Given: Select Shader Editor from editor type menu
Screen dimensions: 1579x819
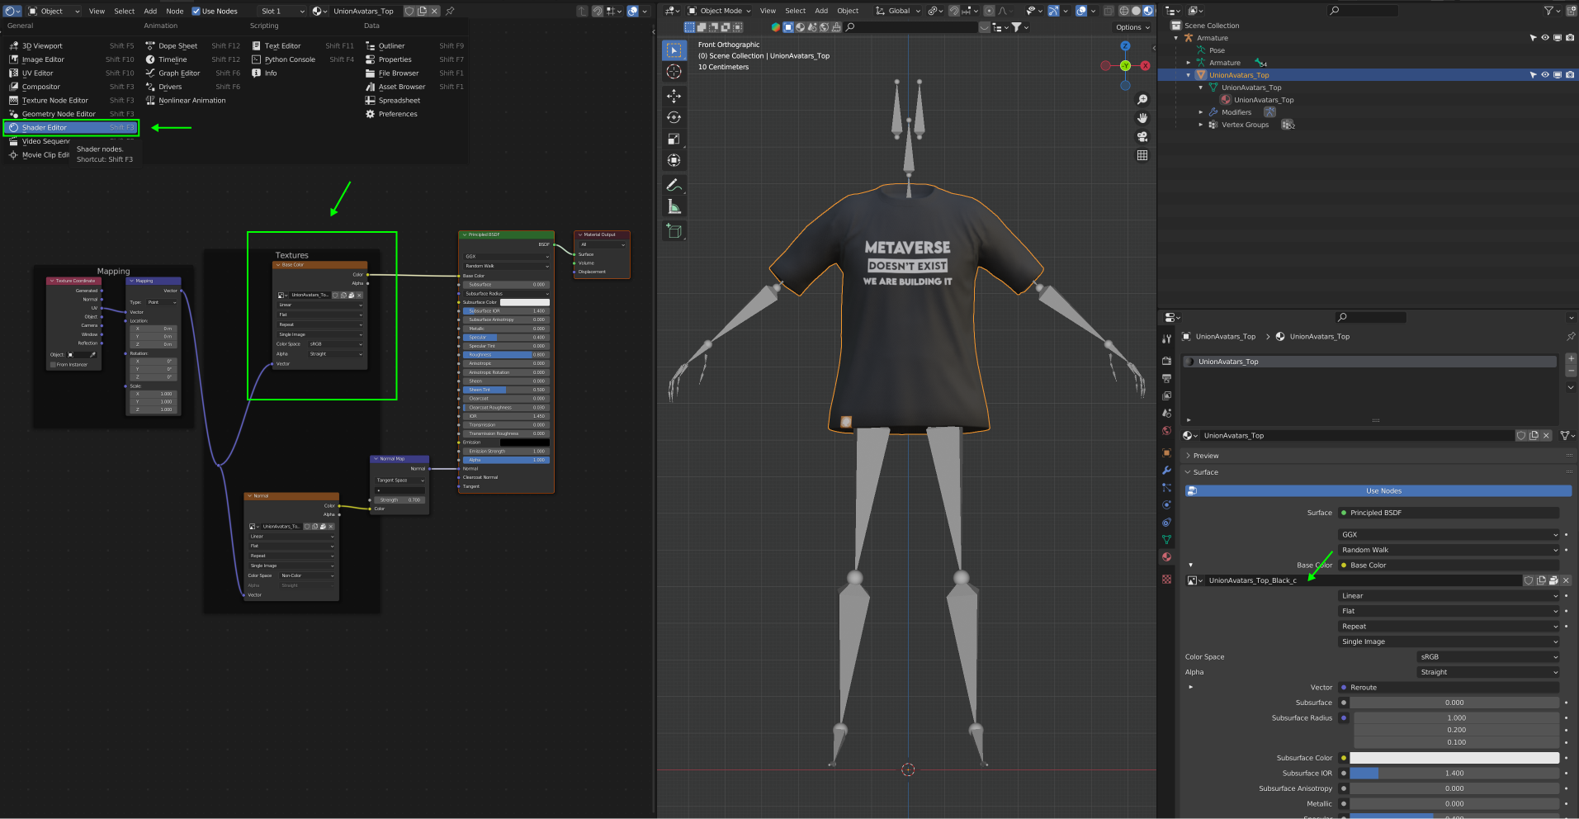Looking at the screenshot, I should [x=71, y=127].
